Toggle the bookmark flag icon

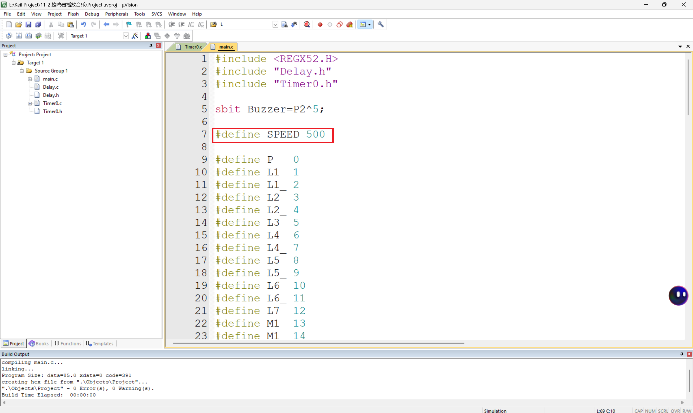tap(128, 24)
